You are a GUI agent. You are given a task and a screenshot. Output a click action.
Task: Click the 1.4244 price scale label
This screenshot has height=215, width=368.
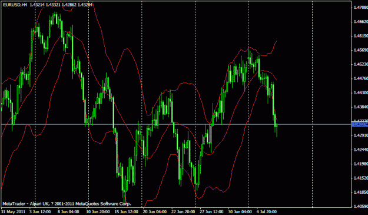360,150
